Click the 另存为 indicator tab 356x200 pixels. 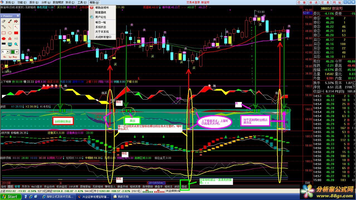pos(26,187)
